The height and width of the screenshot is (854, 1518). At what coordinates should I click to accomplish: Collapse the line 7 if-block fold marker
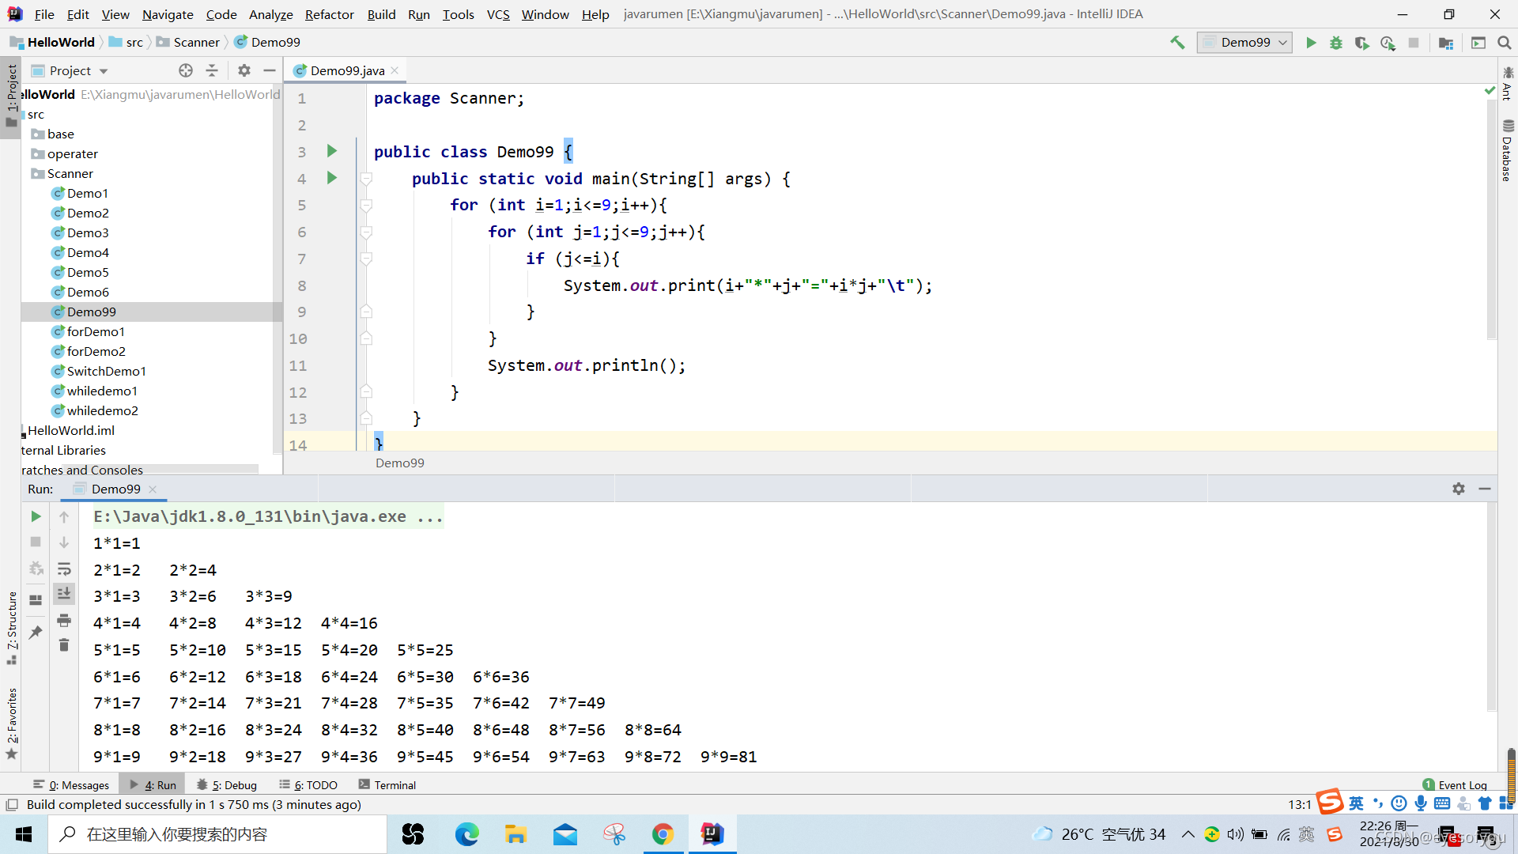tap(366, 259)
